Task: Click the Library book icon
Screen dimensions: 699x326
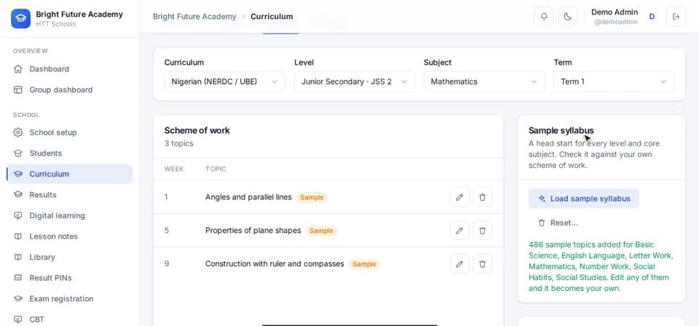Action: tap(17, 258)
